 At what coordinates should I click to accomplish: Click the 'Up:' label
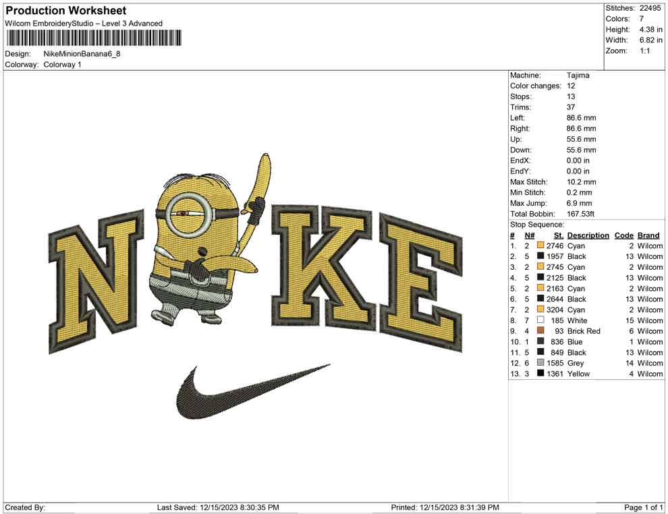[516, 139]
